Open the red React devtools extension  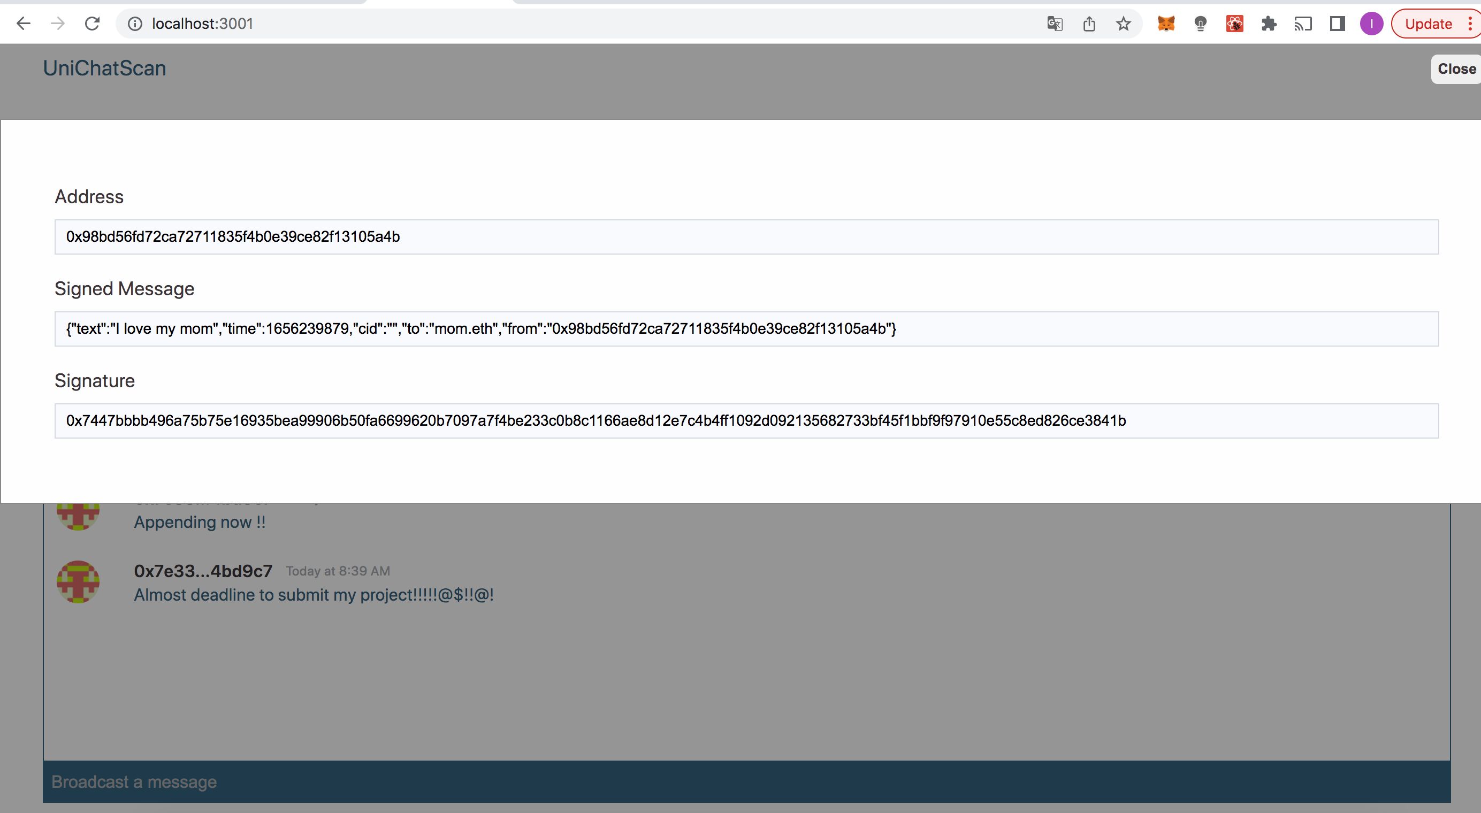pyautogui.click(x=1234, y=24)
